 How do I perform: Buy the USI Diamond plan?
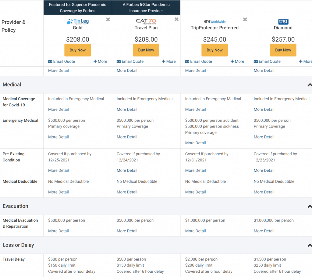283,50
